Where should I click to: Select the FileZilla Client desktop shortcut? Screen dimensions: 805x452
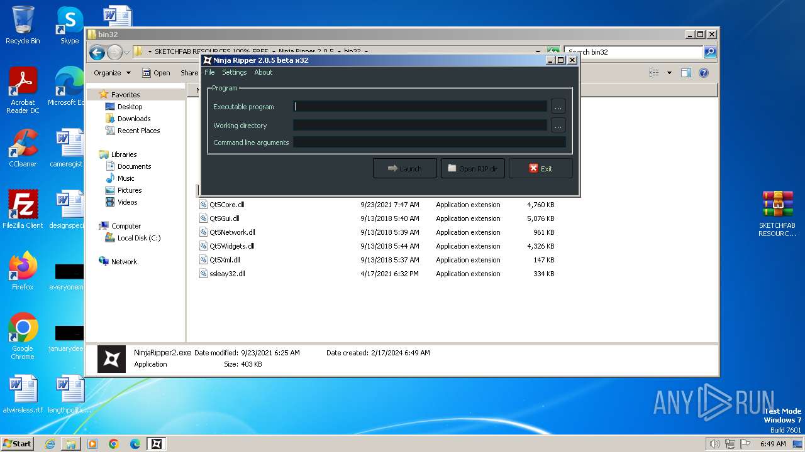pos(23,209)
